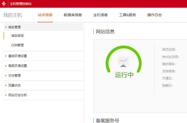The image size is (187, 123).
Task: Click the 支持语言 label
Action: (169, 71)
